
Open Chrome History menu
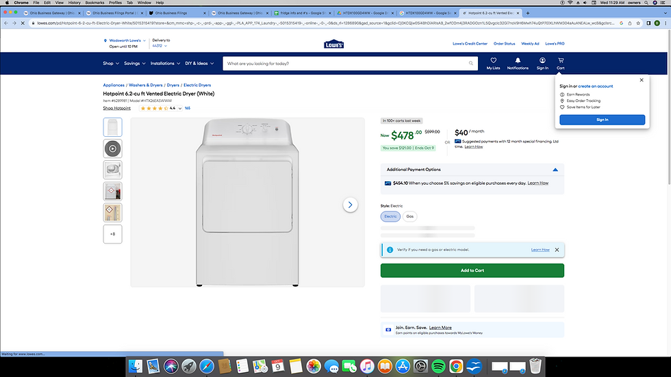coord(74,3)
